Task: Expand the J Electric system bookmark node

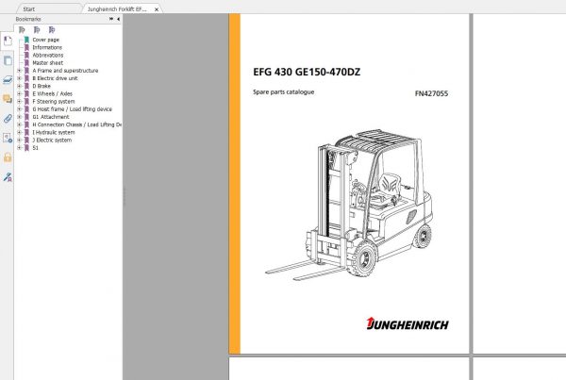Action: coord(20,140)
